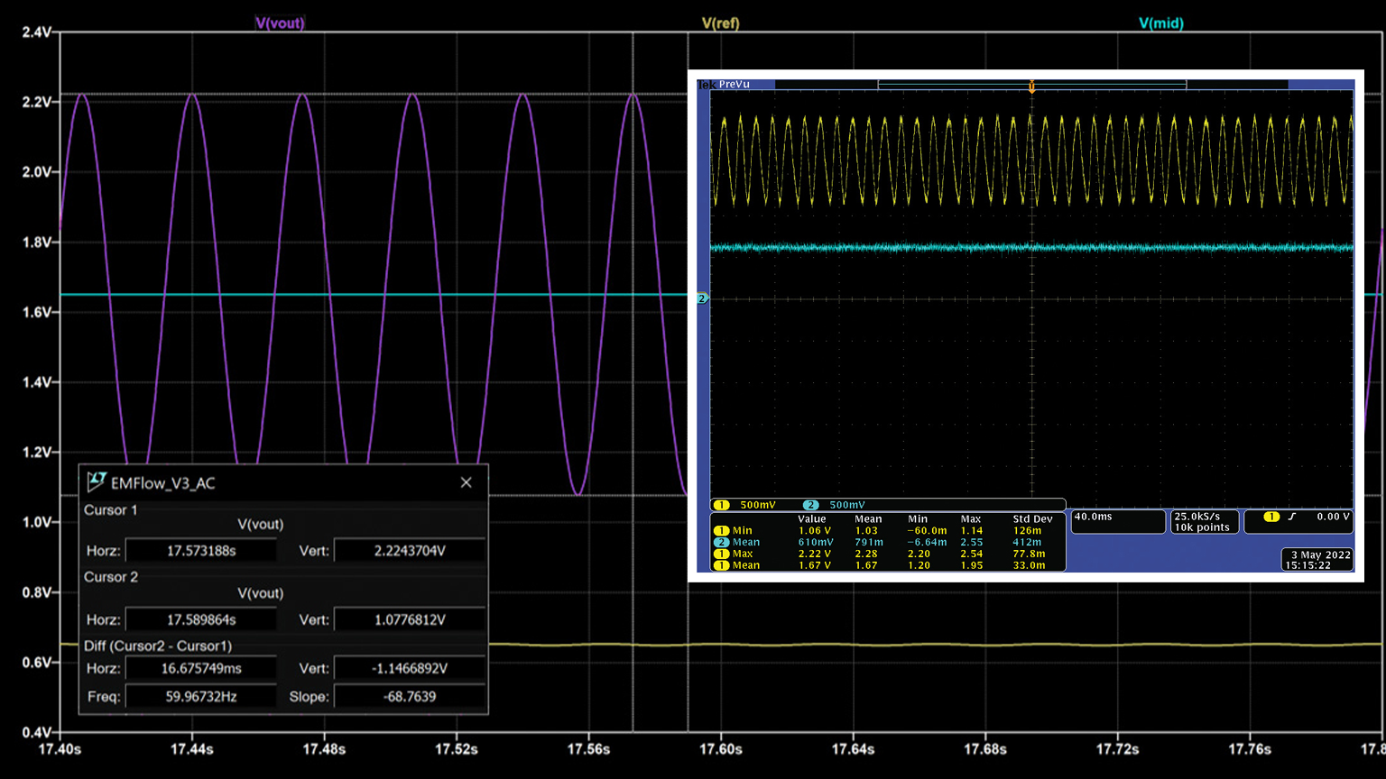Screen dimensions: 1386x779
Task: Click the channel 2 ground reference marker
Action: point(702,298)
